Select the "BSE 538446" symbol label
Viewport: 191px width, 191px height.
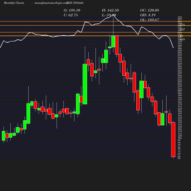[75, 3]
